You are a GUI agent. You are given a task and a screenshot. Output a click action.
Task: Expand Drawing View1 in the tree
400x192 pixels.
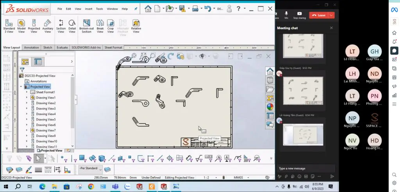pos(27,97)
